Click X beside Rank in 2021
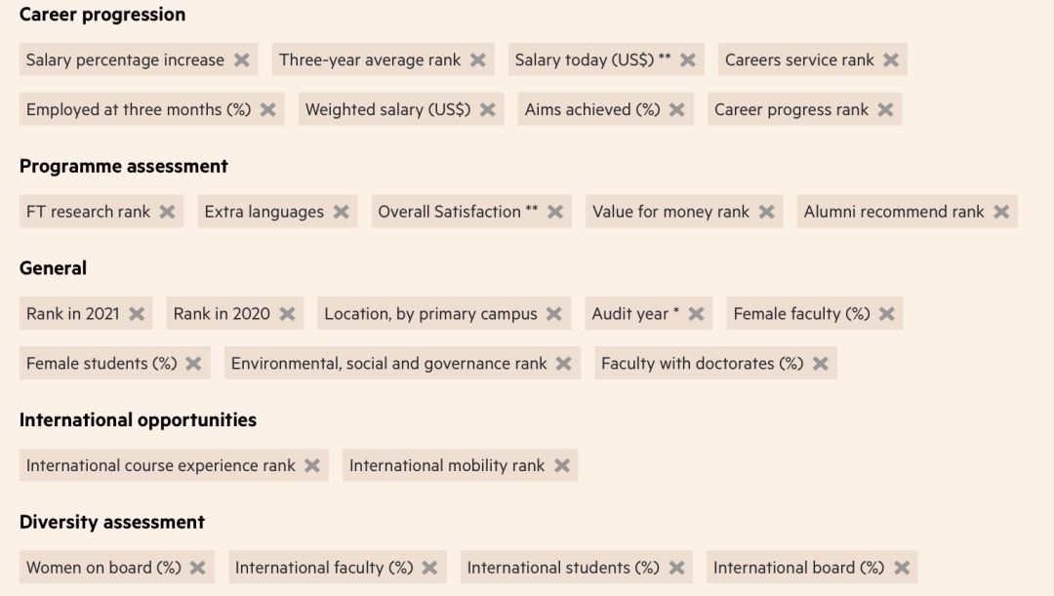The width and height of the screenshot is (1054, 596). click(137, 313)
